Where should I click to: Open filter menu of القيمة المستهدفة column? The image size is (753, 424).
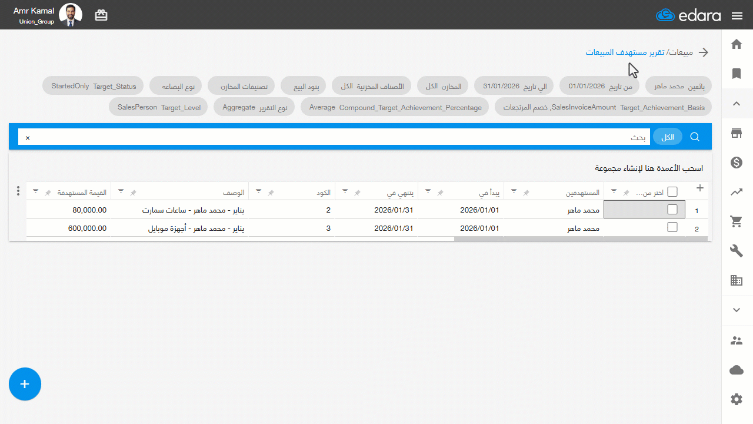click(35, 191)
